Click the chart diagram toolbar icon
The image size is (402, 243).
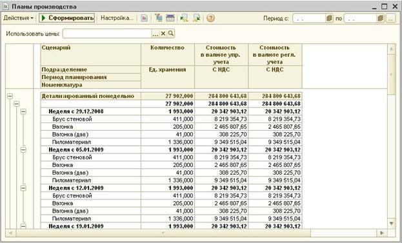click(x=144, y=18)
